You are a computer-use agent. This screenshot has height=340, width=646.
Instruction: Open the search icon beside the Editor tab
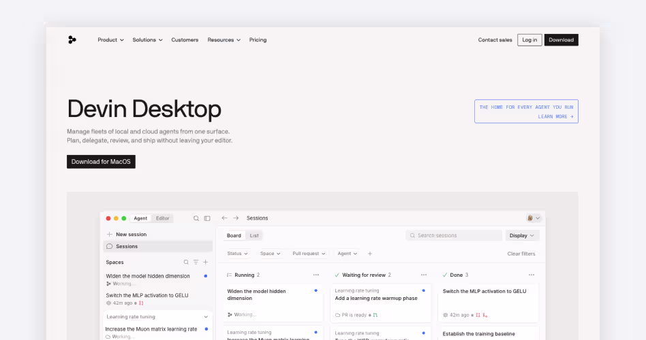[196, 218]
